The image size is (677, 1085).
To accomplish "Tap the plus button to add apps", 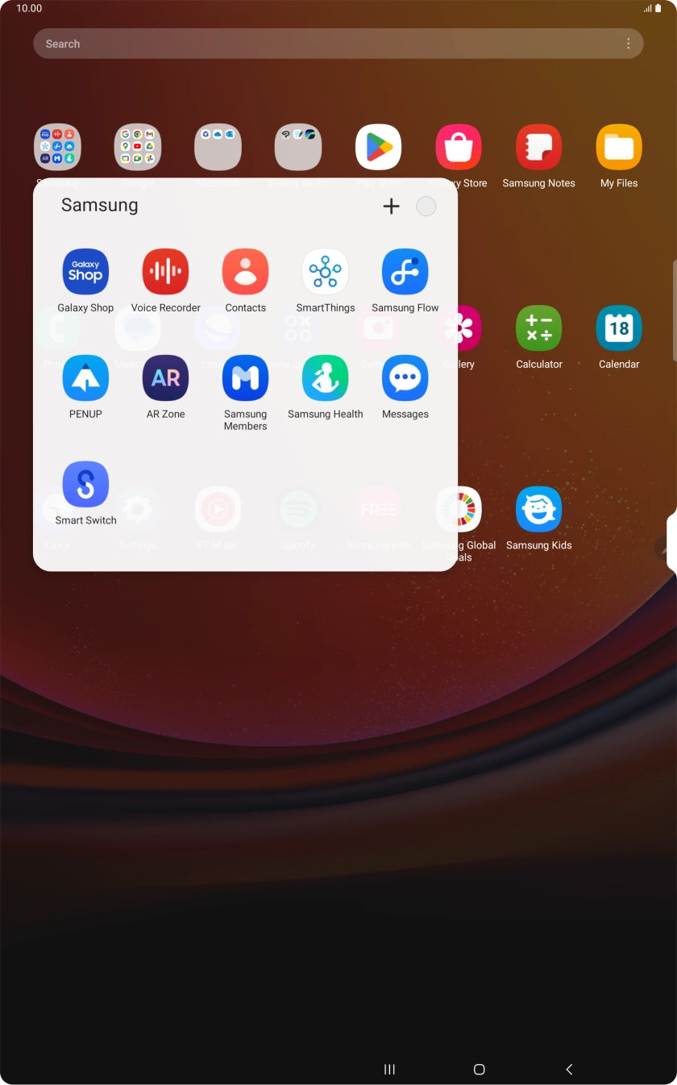I will pyautogui.click(x=391, y=207).
